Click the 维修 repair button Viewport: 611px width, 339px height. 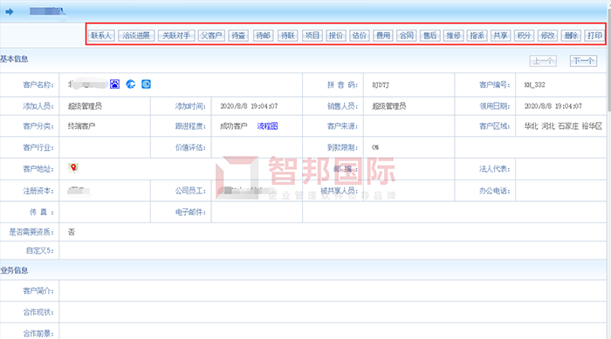454,36
